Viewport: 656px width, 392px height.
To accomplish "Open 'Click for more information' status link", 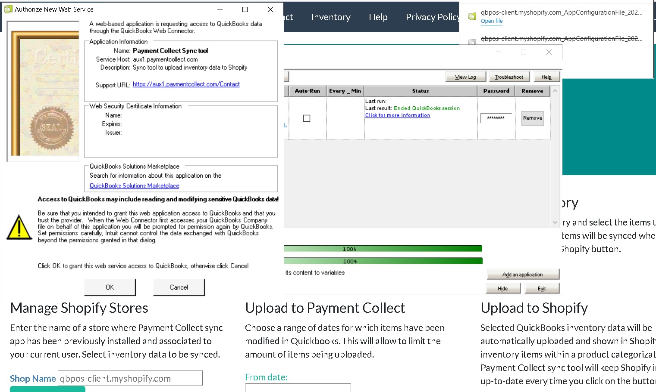I will 397,115.
